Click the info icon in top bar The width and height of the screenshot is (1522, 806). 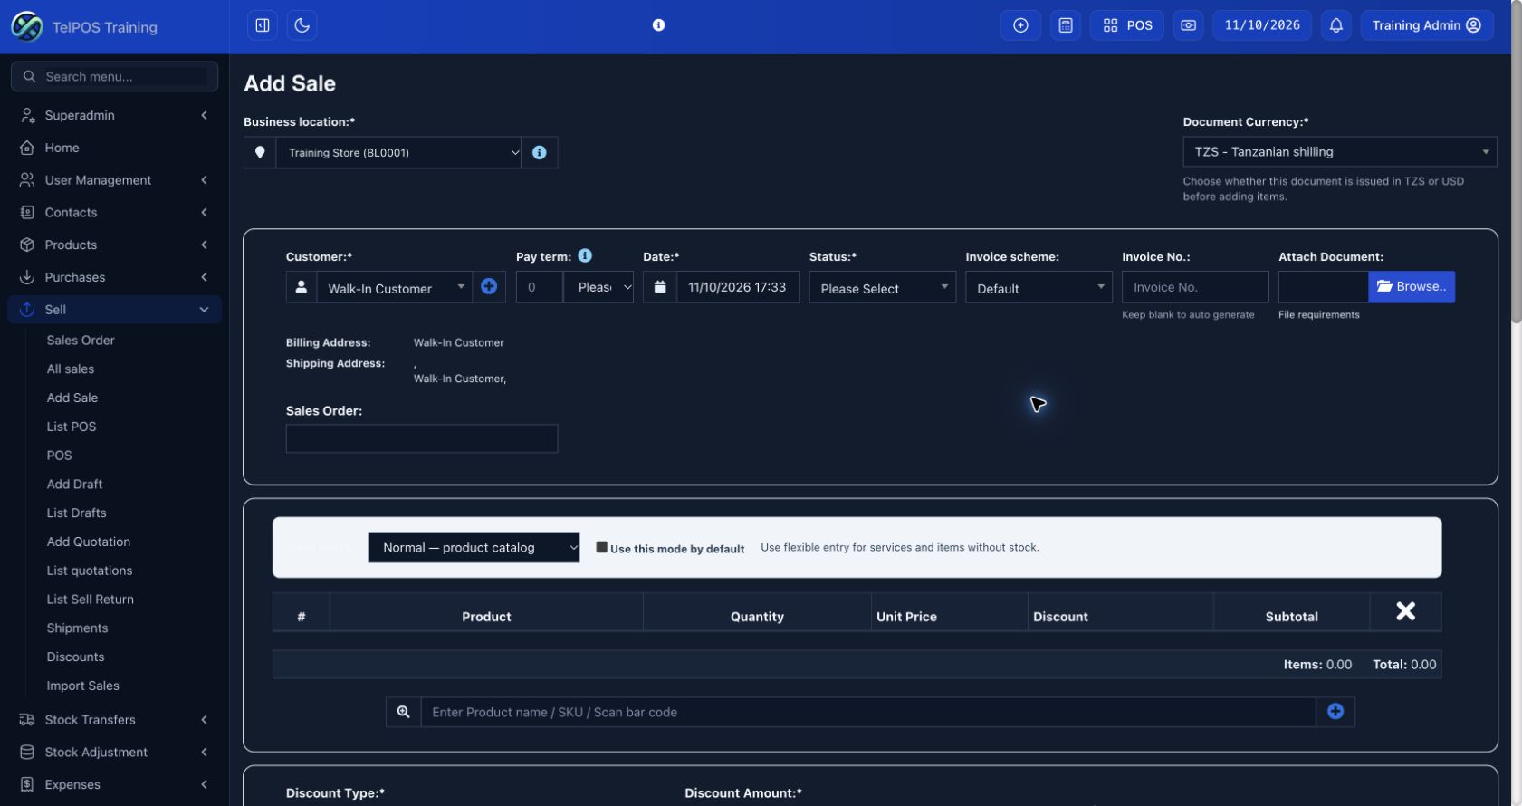coord(659,25)
